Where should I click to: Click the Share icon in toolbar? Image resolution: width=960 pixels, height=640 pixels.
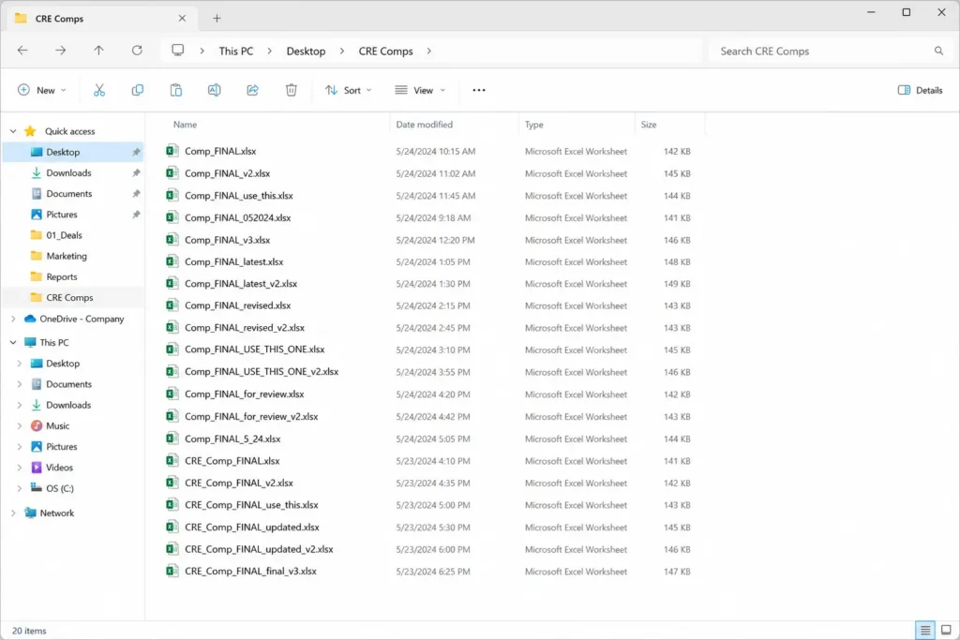[x=252, y=90]
